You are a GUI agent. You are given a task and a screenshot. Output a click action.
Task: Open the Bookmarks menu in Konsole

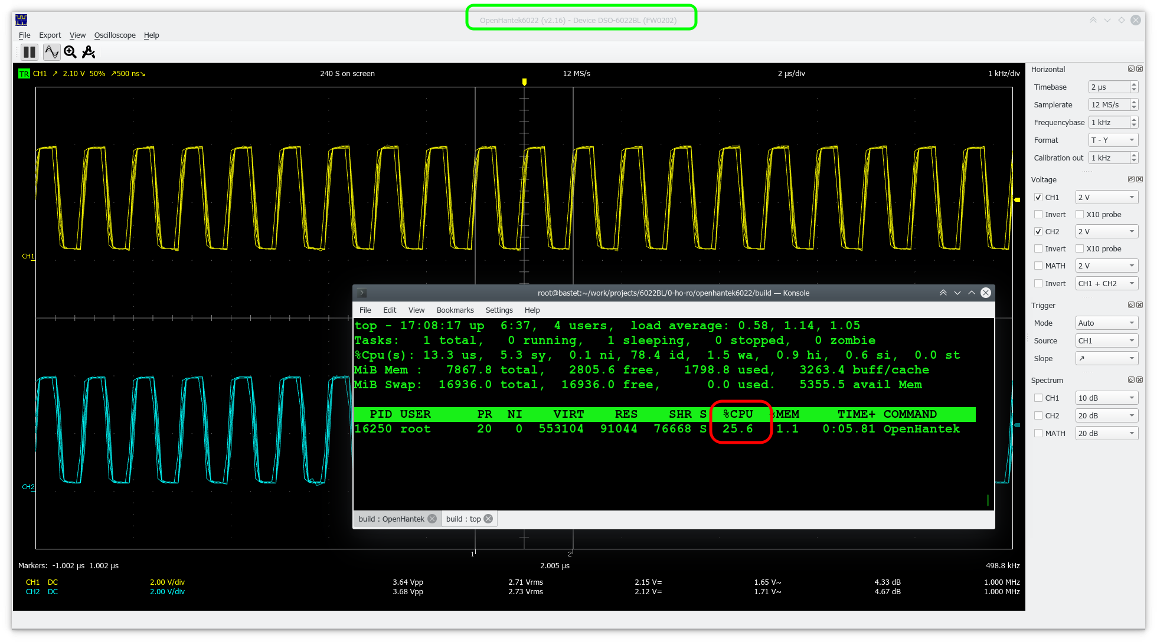455,310
